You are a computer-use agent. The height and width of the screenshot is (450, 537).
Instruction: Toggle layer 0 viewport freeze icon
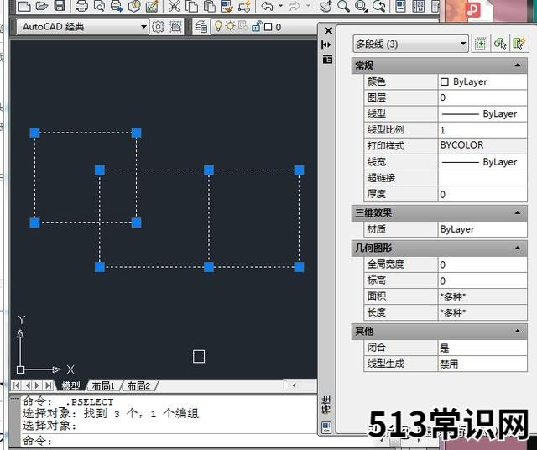click(243, 26)
